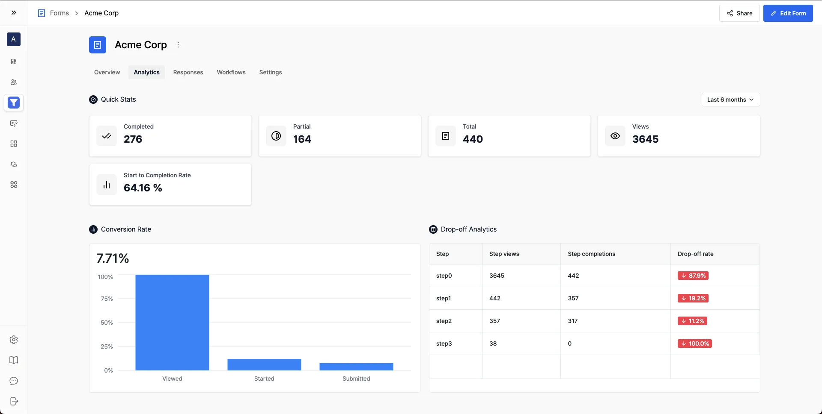Click the step0 row label
Image resolution: width=822 pixels, height=414 pixels.
pos(444,276)
